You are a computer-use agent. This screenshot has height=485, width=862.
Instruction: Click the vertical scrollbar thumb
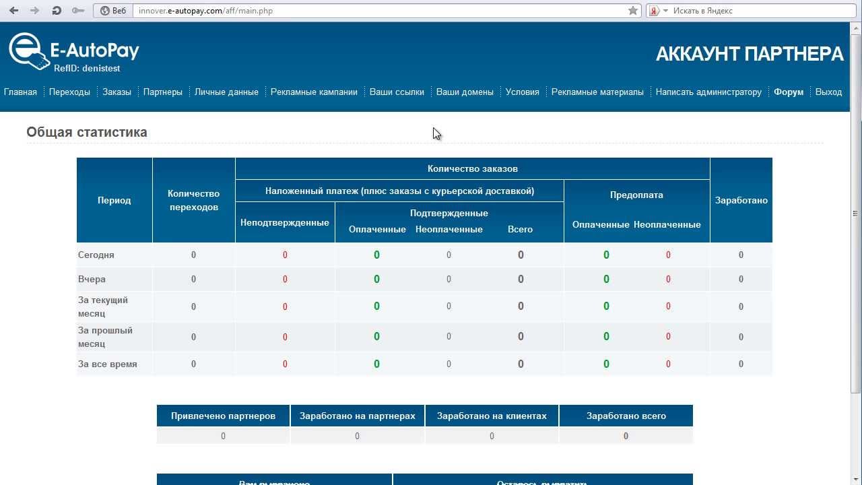[855, 212]
